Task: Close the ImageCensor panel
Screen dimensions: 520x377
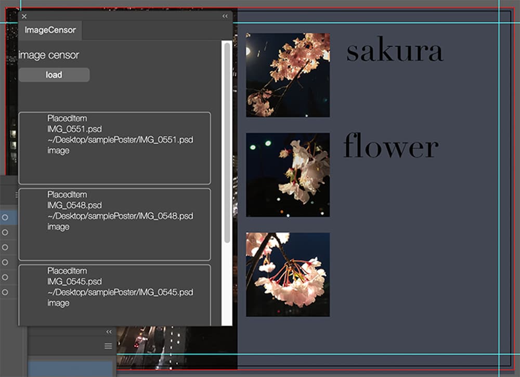Action: coord(24,17)
